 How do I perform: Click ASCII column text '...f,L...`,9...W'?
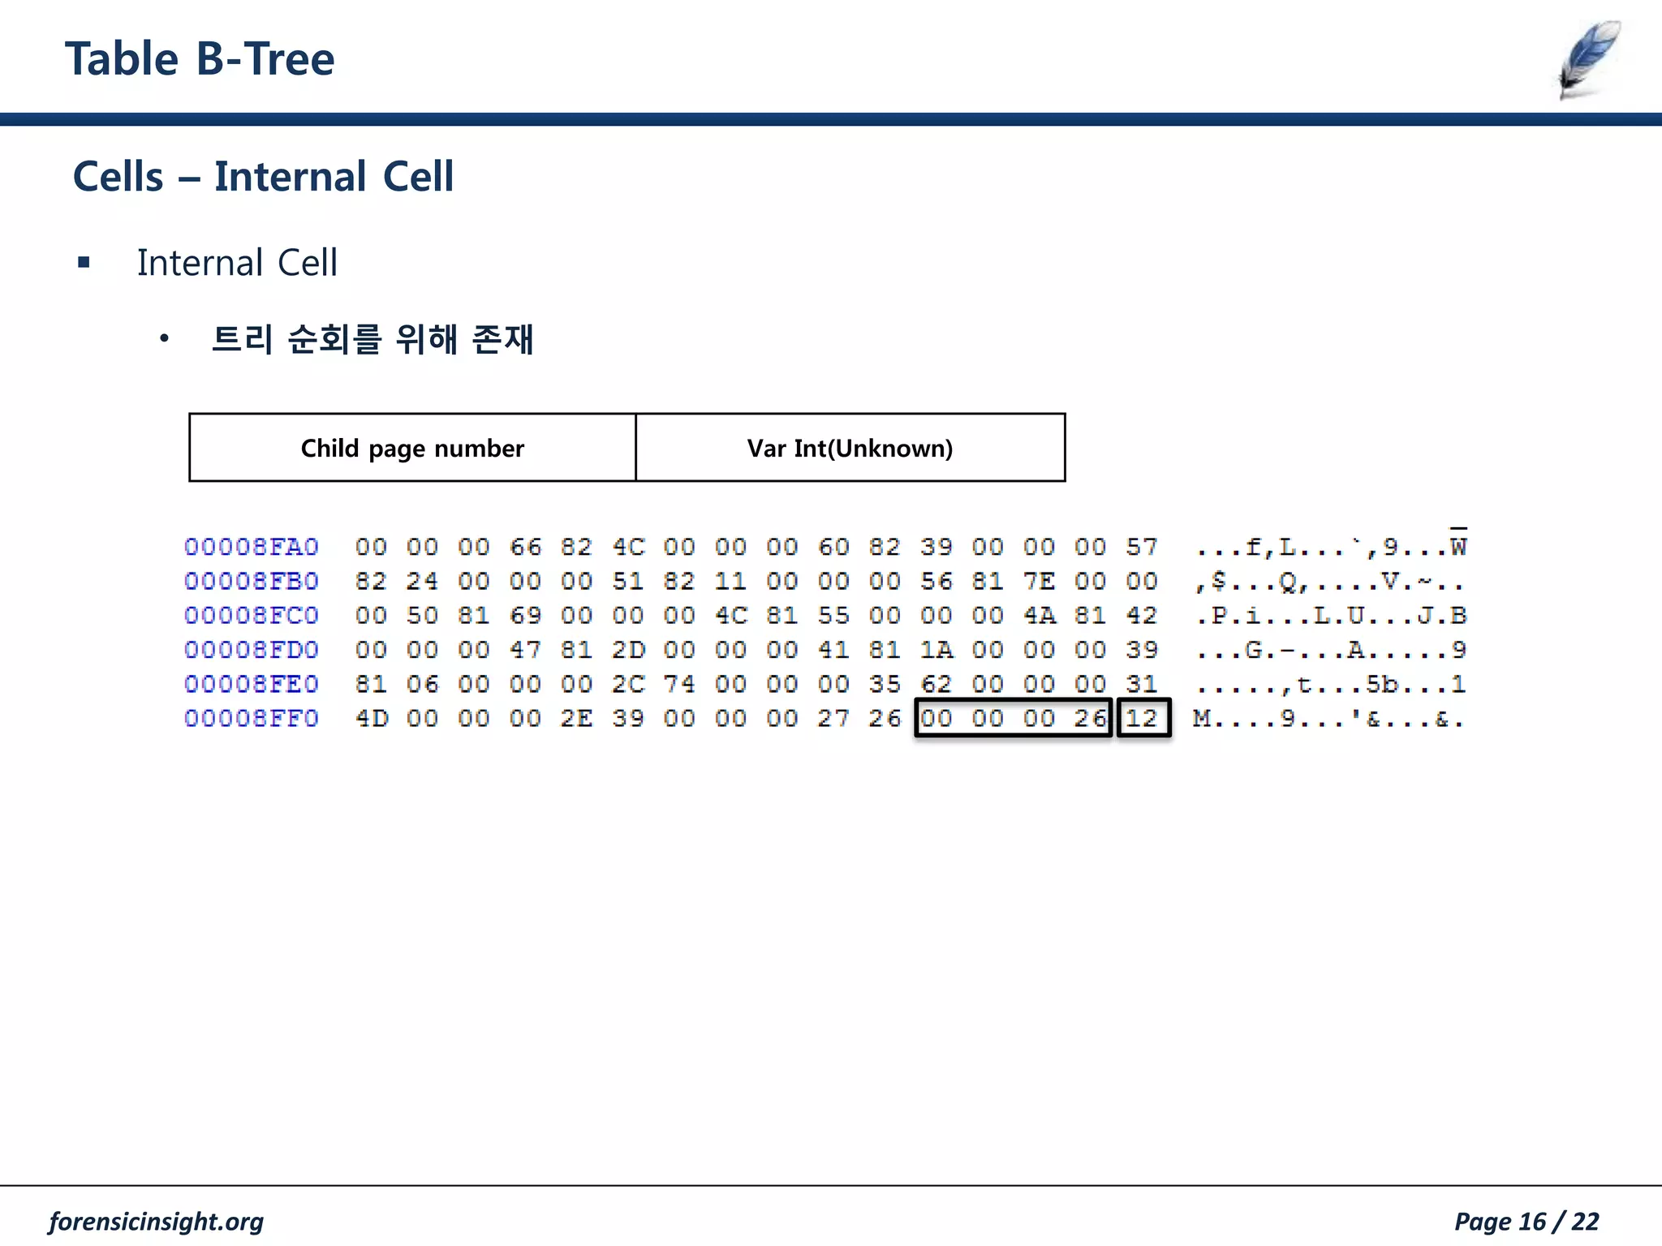pos(1331,547)
